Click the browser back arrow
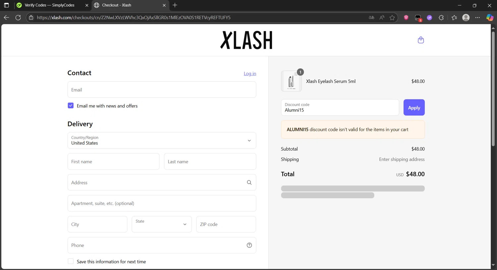 [x=6, y=18]
